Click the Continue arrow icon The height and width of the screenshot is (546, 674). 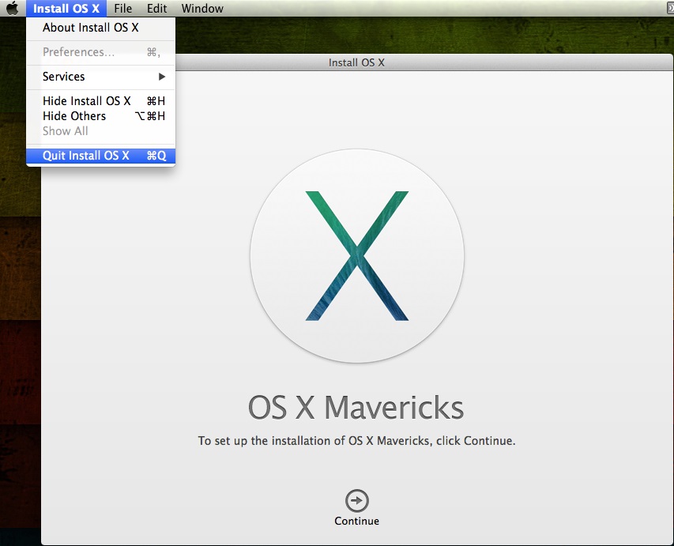357,500
